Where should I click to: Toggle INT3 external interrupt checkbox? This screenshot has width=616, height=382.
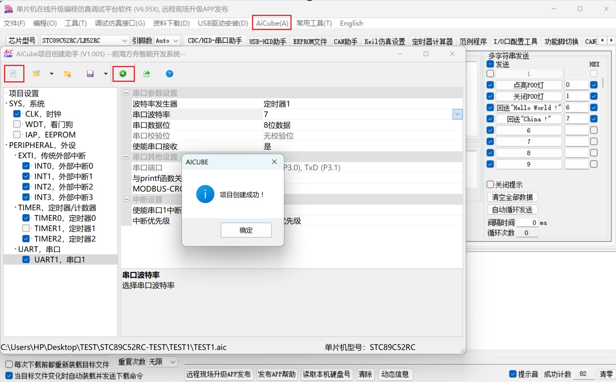point(26,197)
